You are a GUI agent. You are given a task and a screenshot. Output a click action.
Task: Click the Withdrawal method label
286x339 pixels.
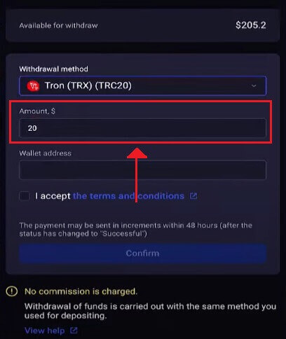[54, 69]
